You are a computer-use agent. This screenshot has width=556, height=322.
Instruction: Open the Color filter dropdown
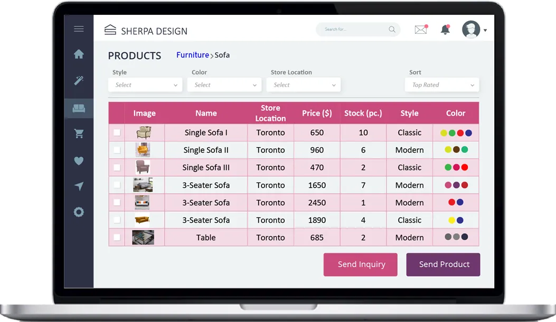click(224, 85)
